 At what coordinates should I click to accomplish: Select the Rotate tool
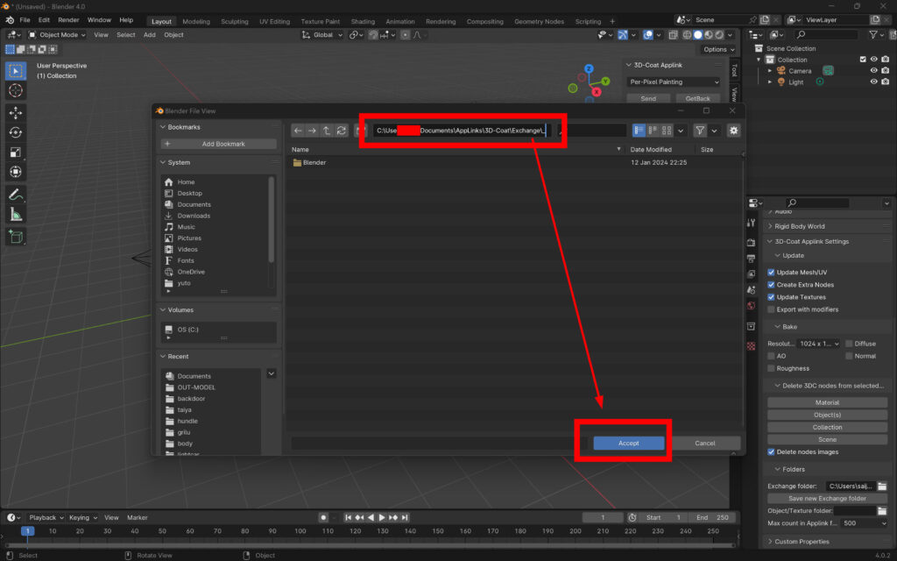(x=15, y=131)
